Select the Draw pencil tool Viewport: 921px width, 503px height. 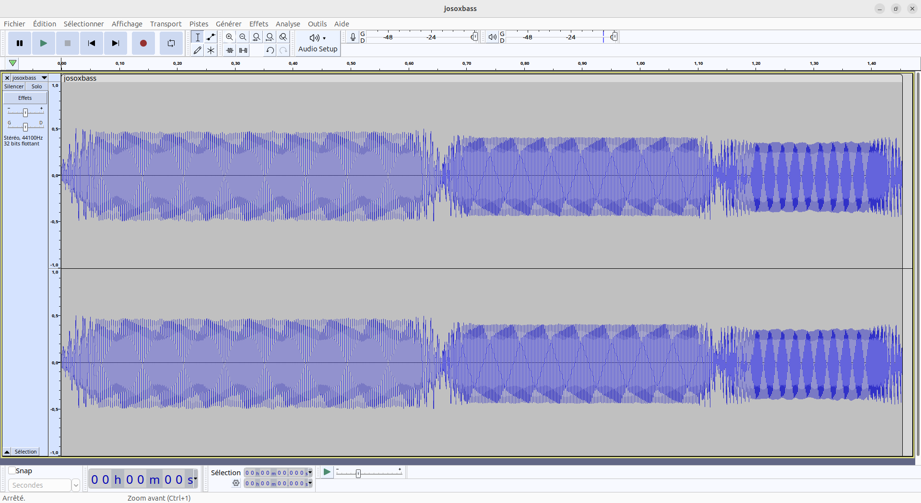[197, 50]
